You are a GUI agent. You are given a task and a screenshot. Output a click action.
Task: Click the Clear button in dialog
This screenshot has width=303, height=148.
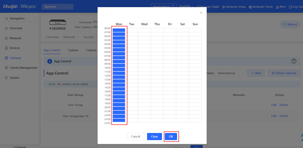coord(154,136)
